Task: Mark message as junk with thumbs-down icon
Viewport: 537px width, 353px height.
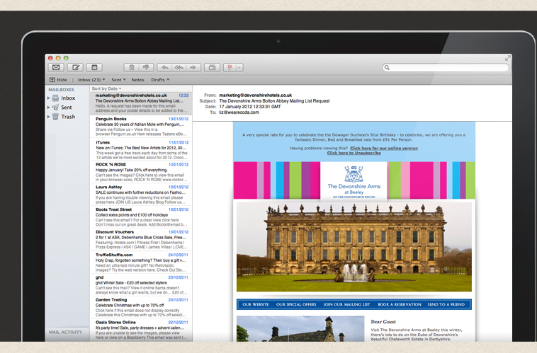Action: click(146, 67)
